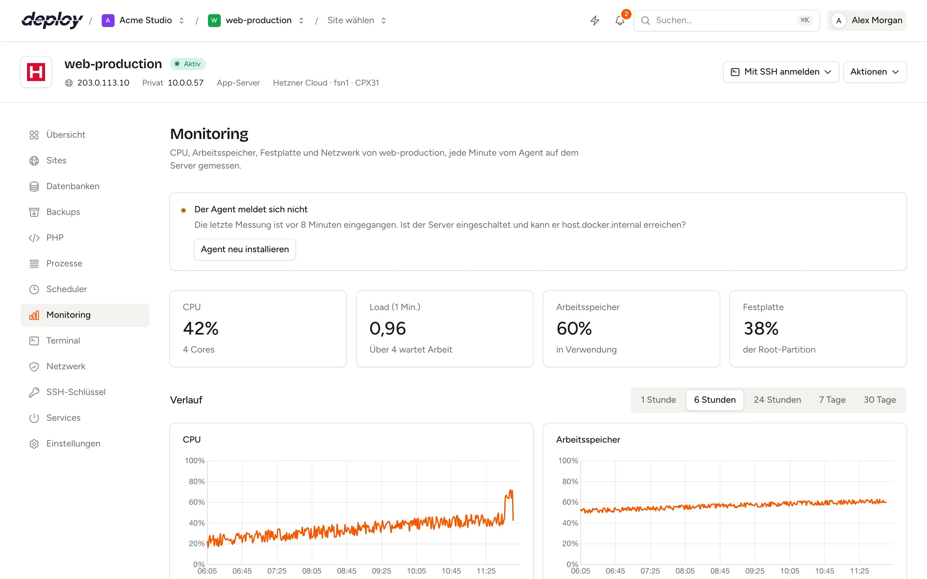This screenshot has height=579, width=927.
Task: Click the Load 0,96 value
Action: pos(388,328)
